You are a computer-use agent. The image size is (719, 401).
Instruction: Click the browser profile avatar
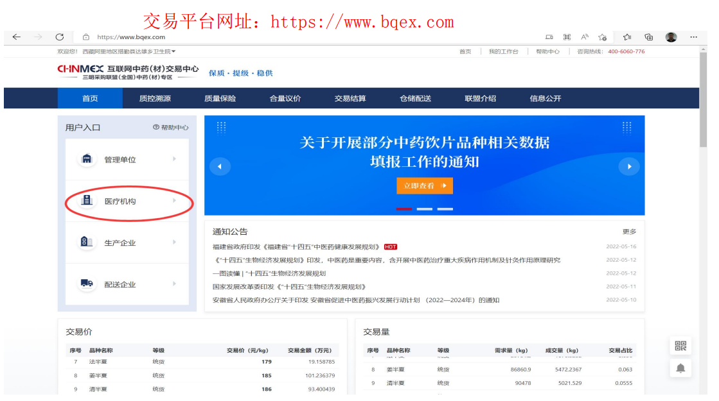coord(671,37)
